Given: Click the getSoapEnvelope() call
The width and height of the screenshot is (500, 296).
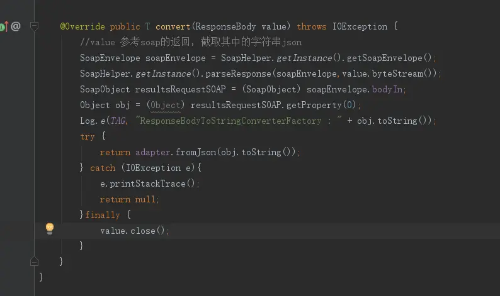Looking at the screenshot, I should [x=389, y=58].
